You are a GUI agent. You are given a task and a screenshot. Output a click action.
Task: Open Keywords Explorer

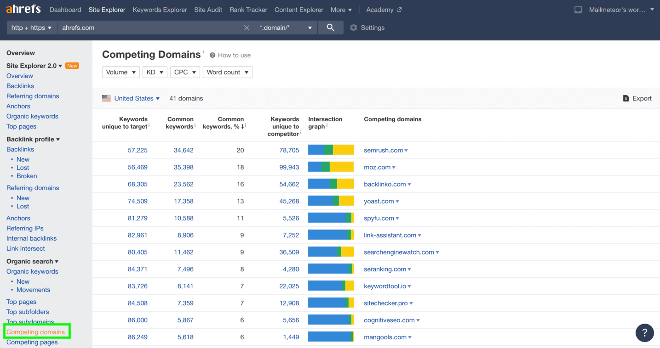pos(160,10)
